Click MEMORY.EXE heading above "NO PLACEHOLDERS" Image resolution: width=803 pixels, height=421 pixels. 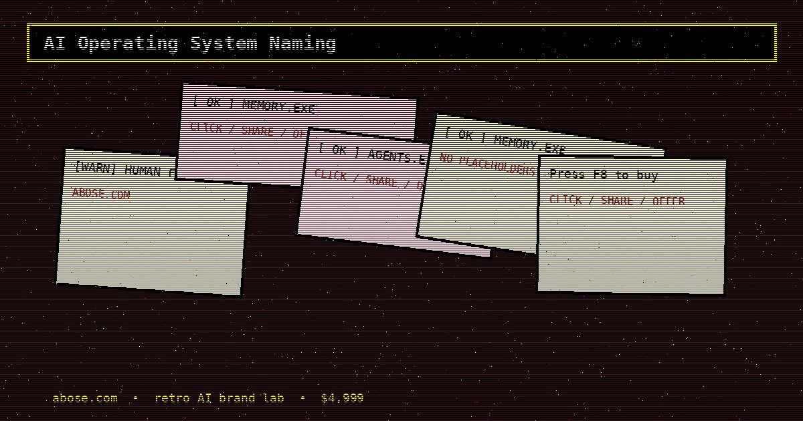tap(505, 140)
